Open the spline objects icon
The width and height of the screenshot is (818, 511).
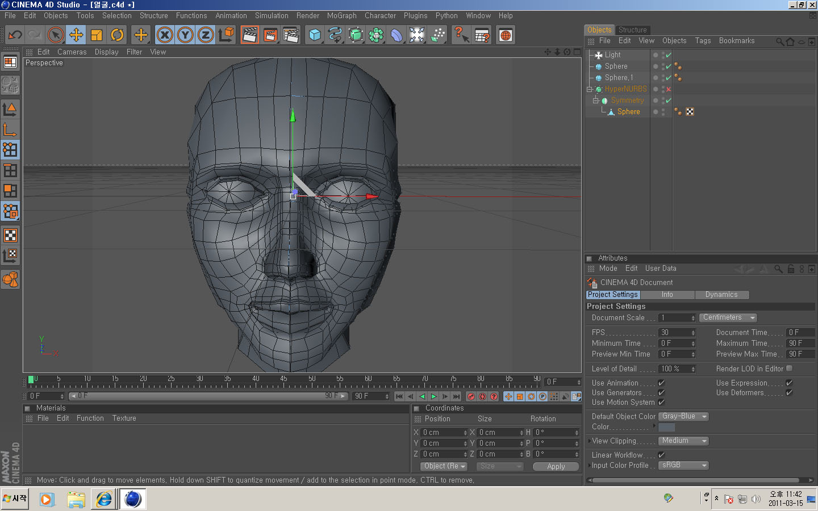[335, 35]
